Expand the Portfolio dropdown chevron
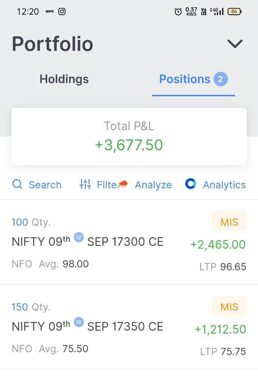Viewport: 258px width, 391px height. tap(235, 44)
